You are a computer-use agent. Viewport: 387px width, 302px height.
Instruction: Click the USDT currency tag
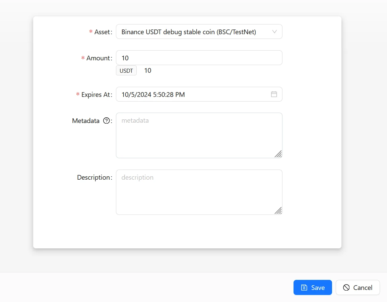pos(126,71)
